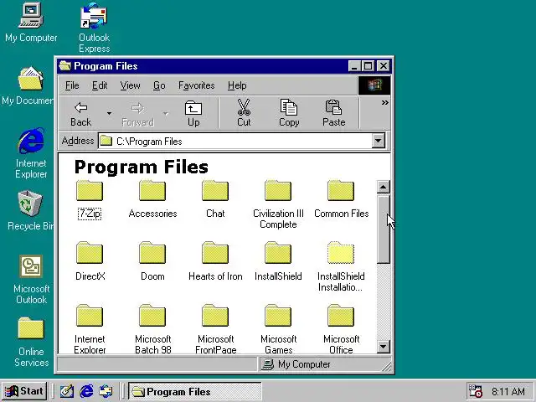Click the Show Desktop quick launch icon
The image size is (536, 402).
67,391
